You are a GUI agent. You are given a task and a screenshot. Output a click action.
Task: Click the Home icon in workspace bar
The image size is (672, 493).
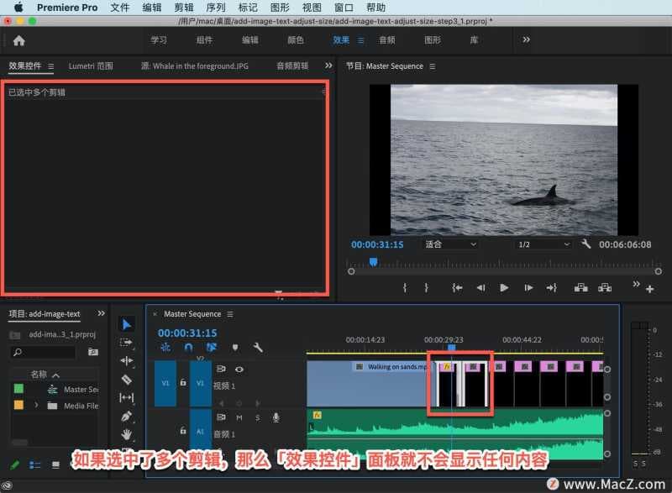18,39
